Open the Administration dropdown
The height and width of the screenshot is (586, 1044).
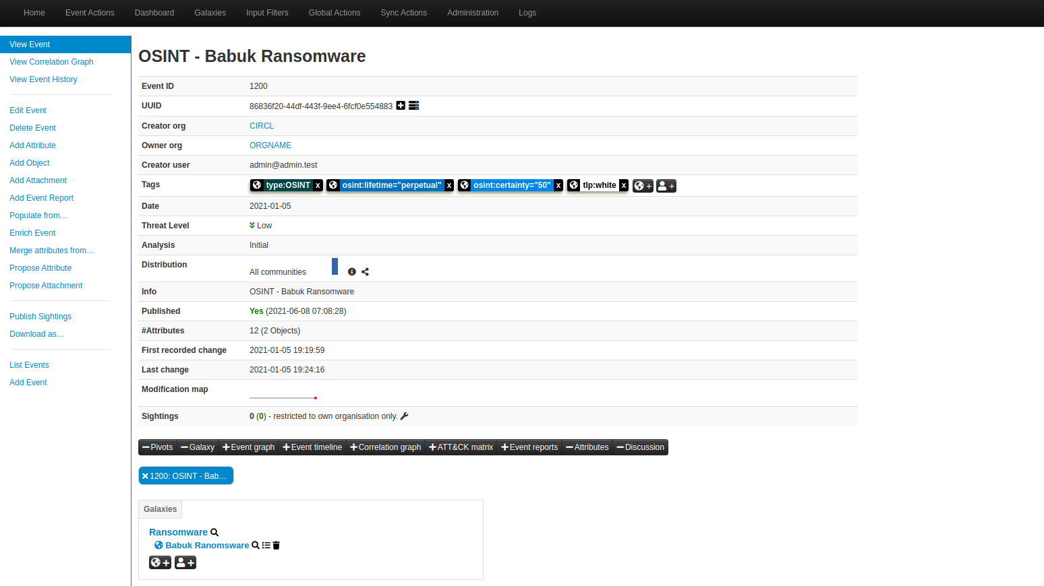click(473, 13)
